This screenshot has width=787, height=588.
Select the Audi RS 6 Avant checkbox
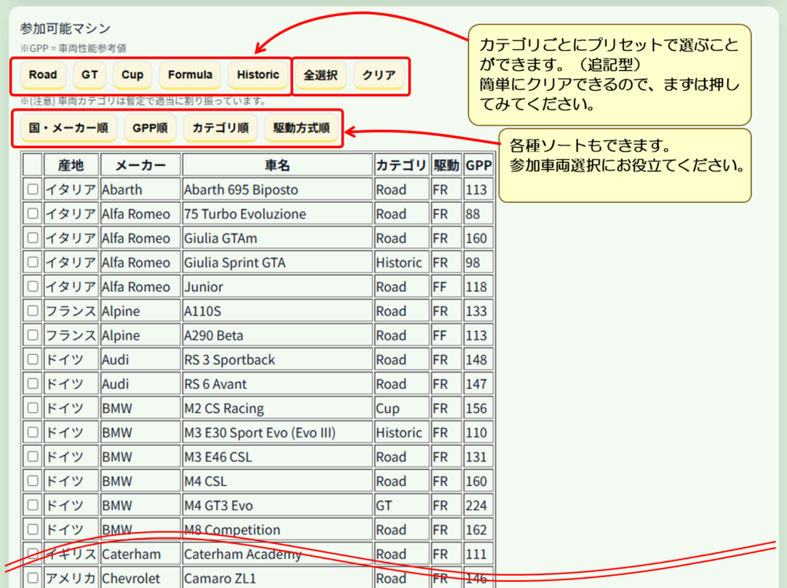pos(32,384)
